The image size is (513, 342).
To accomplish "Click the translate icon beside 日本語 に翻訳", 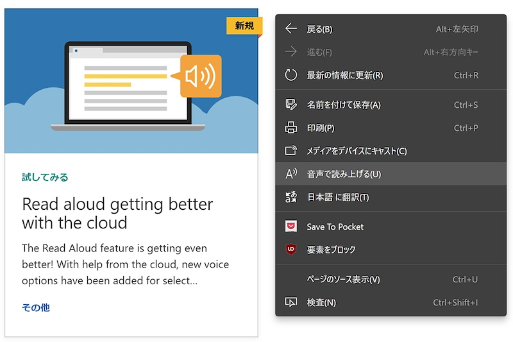I will 291,197.
